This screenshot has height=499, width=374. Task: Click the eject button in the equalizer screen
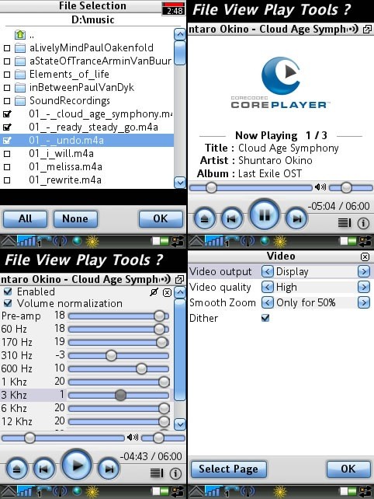17,469
